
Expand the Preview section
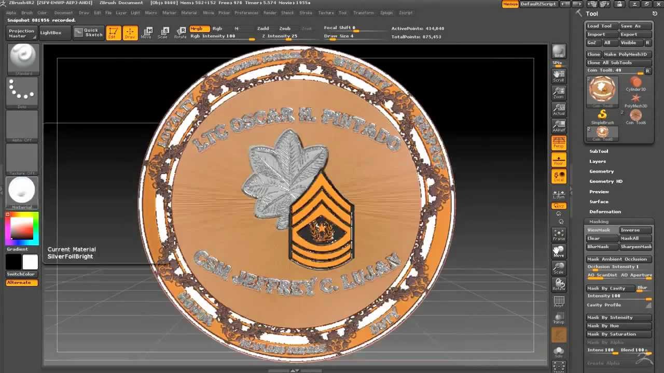599,192
